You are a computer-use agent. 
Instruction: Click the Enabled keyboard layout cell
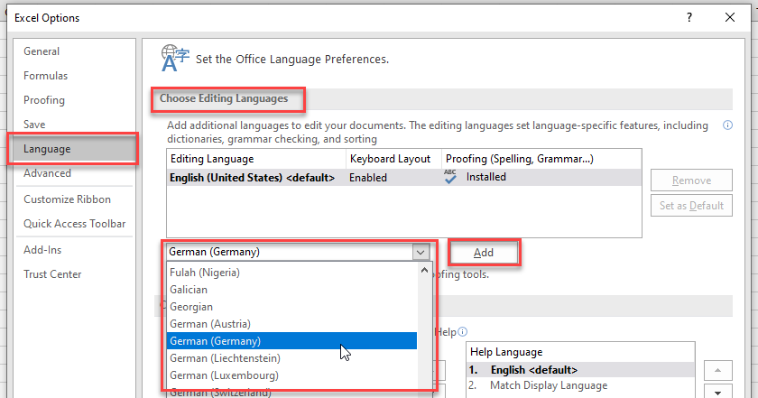[368, 178]
